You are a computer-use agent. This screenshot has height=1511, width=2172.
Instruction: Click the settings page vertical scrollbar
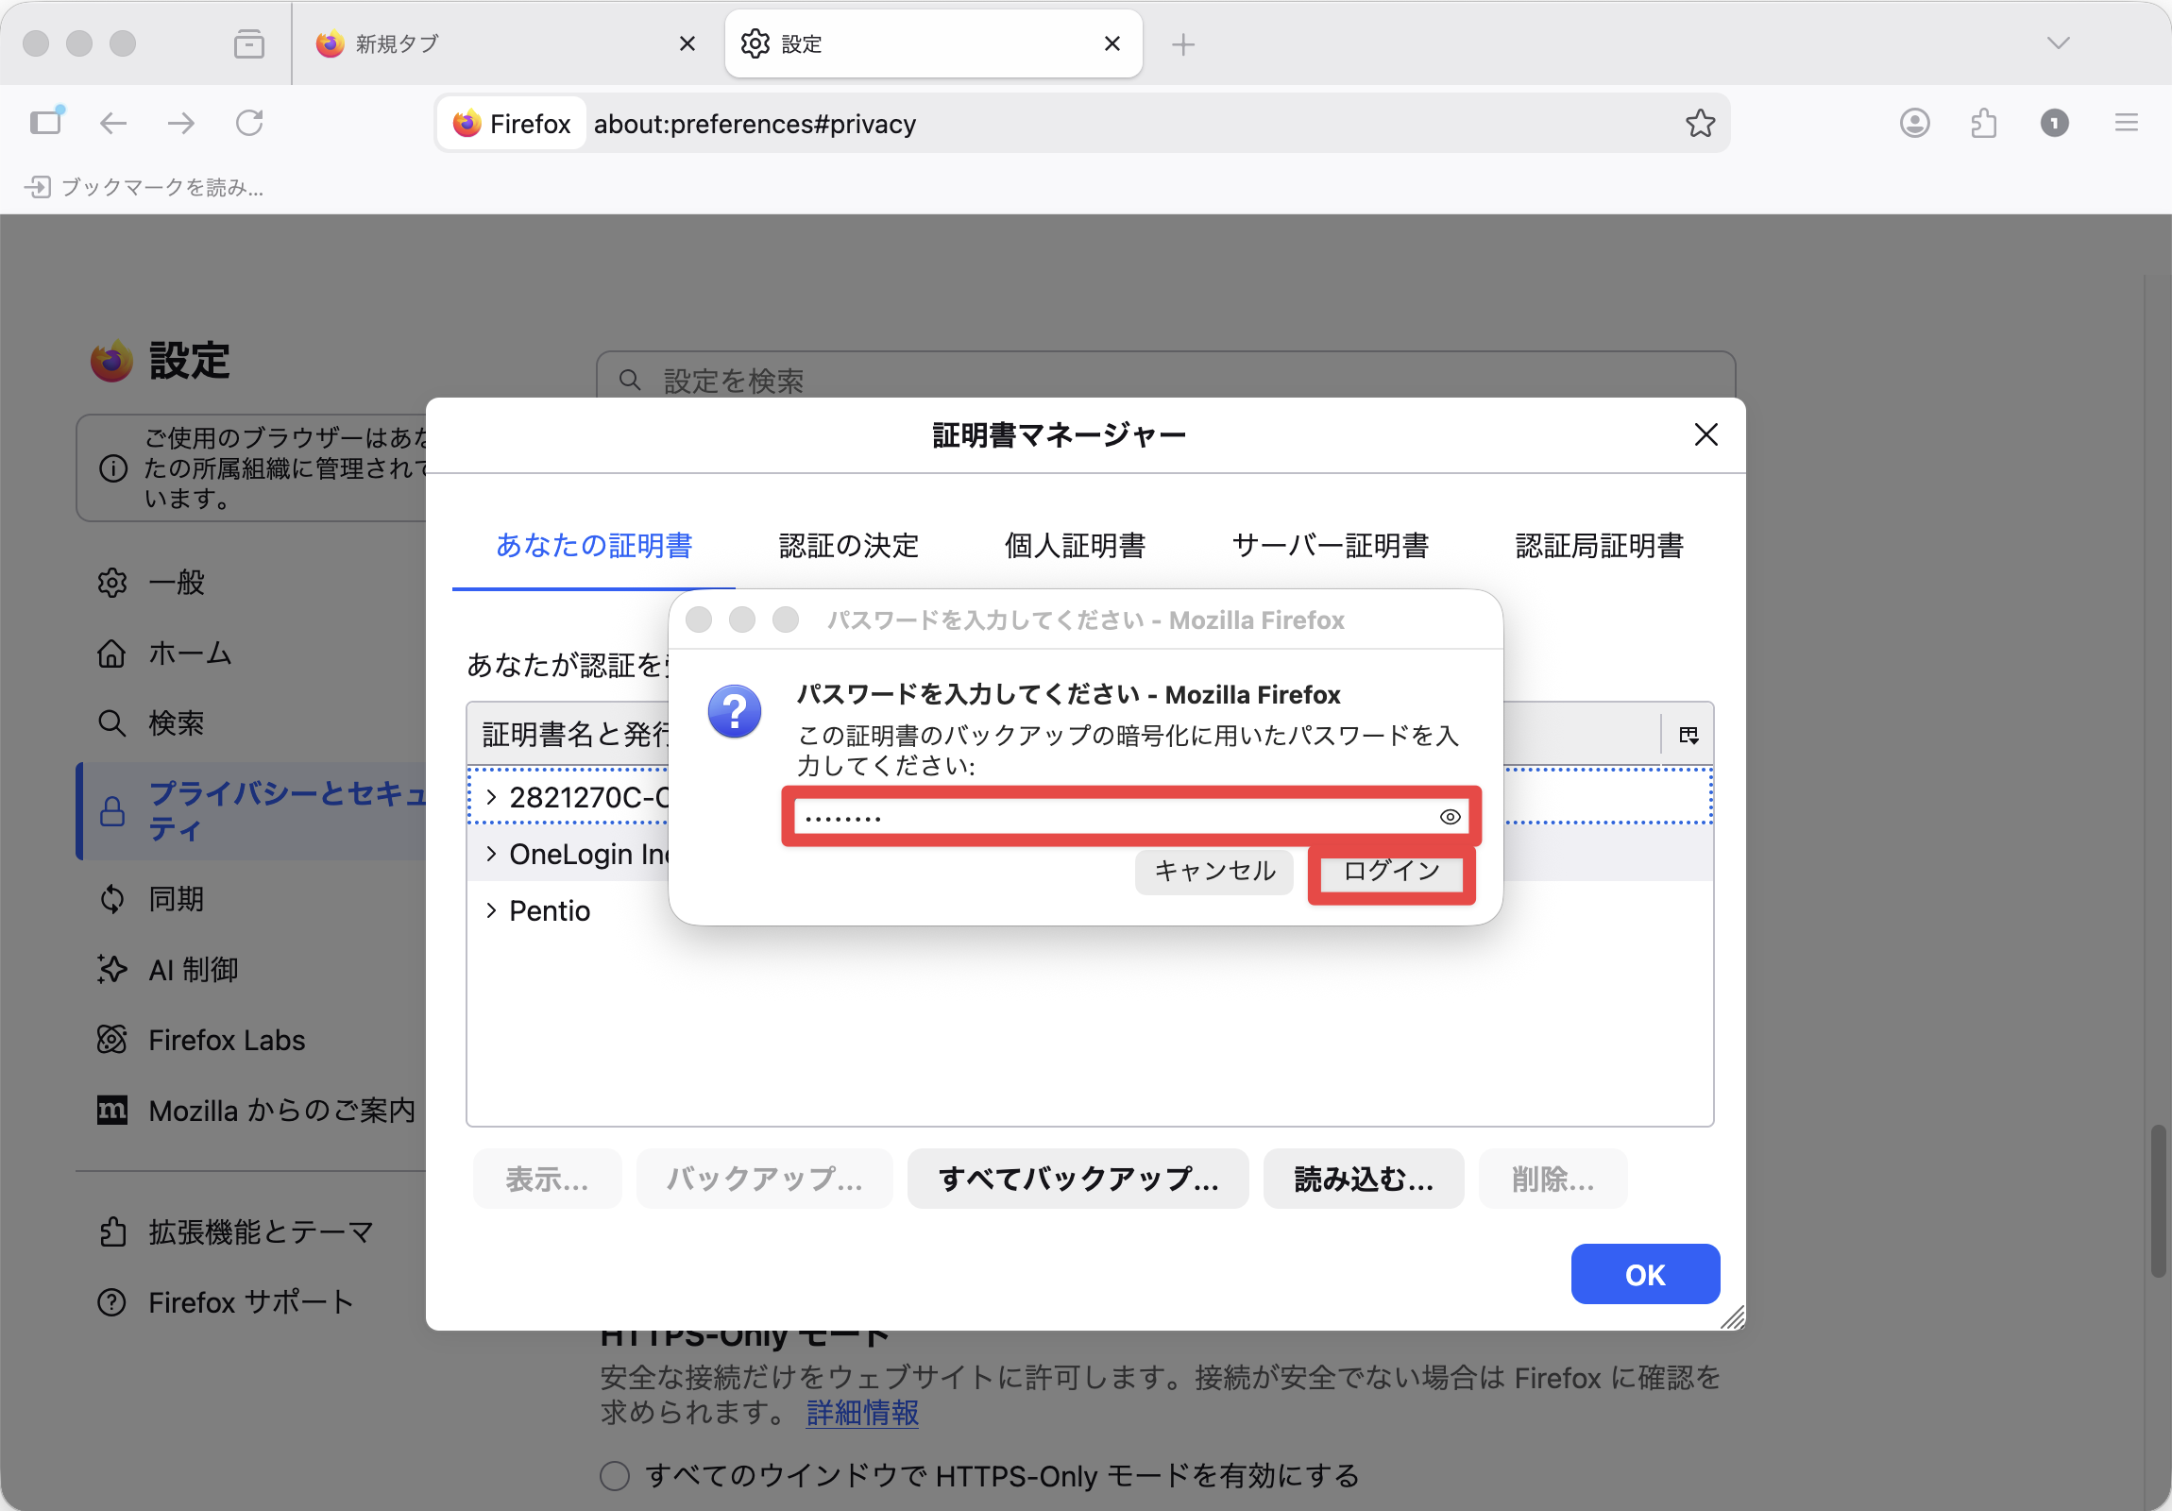[2157, 1201]
